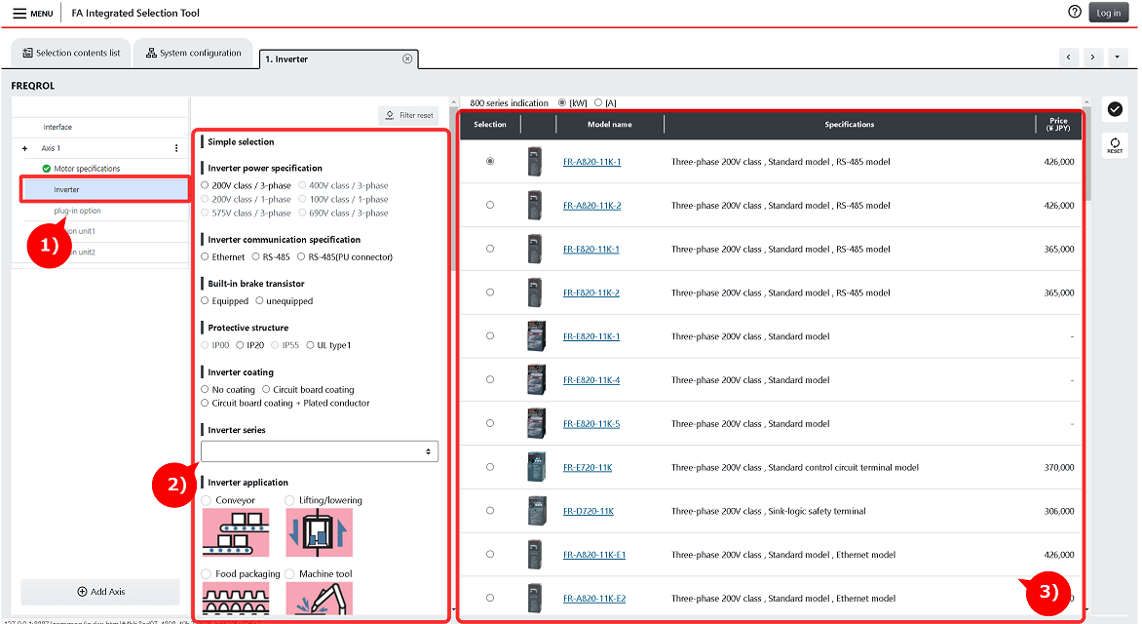Choose Circuit board coating option
Image resolution: width=1142 pixels, height=624 pixels.
266,389
